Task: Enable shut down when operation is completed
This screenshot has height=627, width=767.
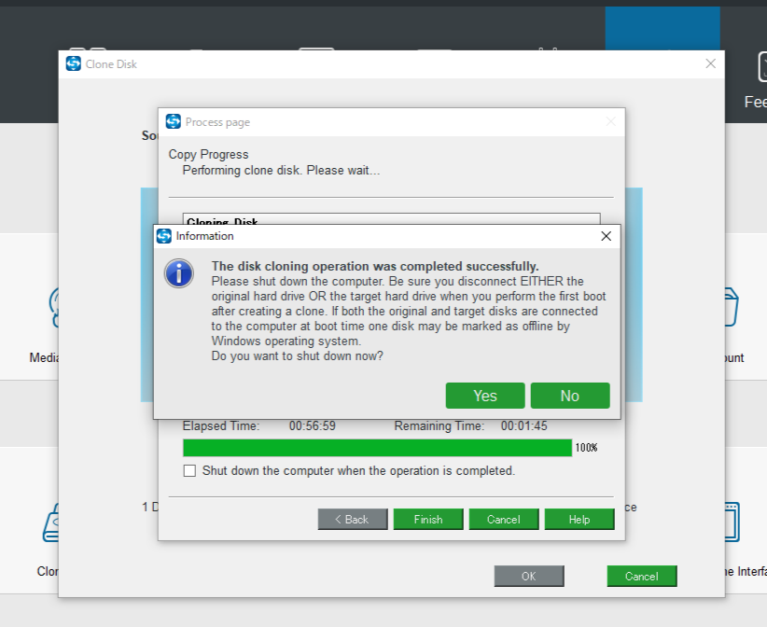Action: tap(190, 471)
